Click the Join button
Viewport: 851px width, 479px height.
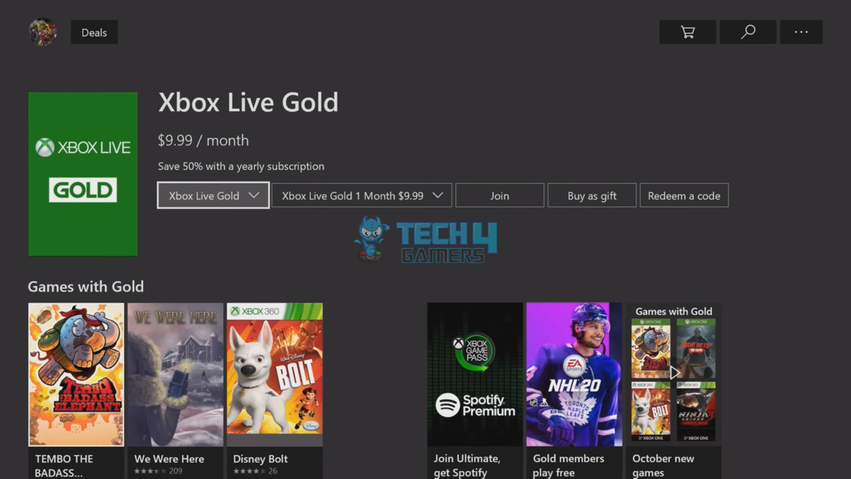[x=500, y=196]
